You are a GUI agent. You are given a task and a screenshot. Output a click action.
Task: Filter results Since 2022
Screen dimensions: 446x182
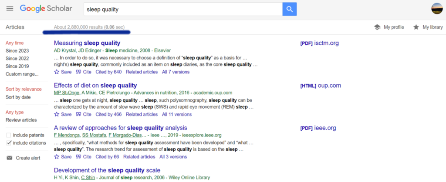pyautogui.click(x=17, y=59)
